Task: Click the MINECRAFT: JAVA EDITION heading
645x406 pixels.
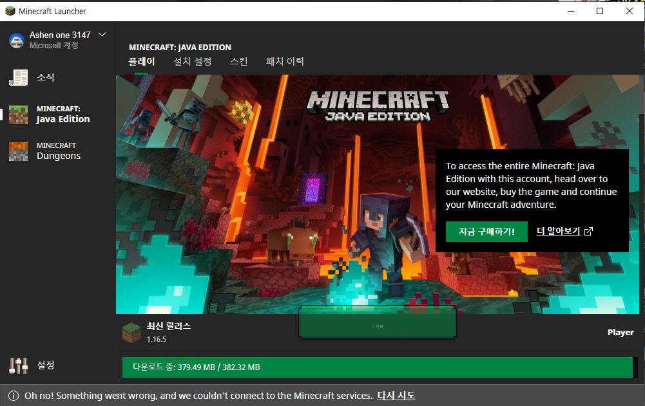Action: pyautogui.click(x=180, y=47)
